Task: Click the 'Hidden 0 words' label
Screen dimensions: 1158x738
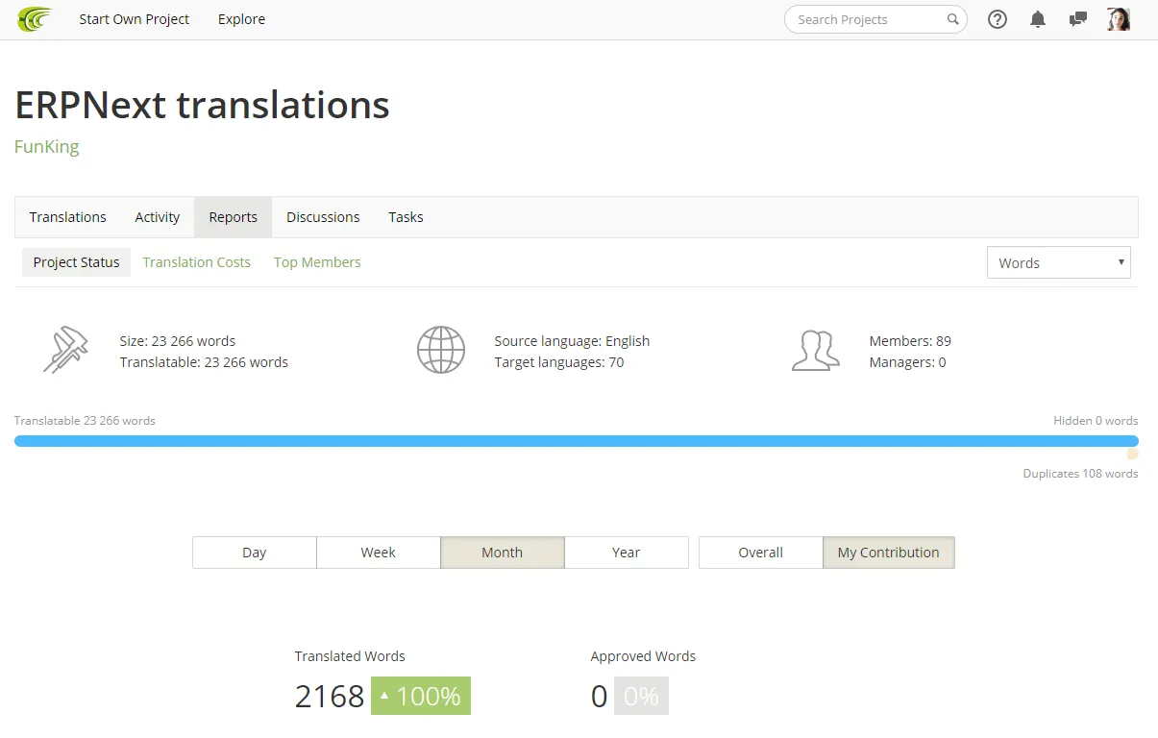Action: coord(1096,421)
